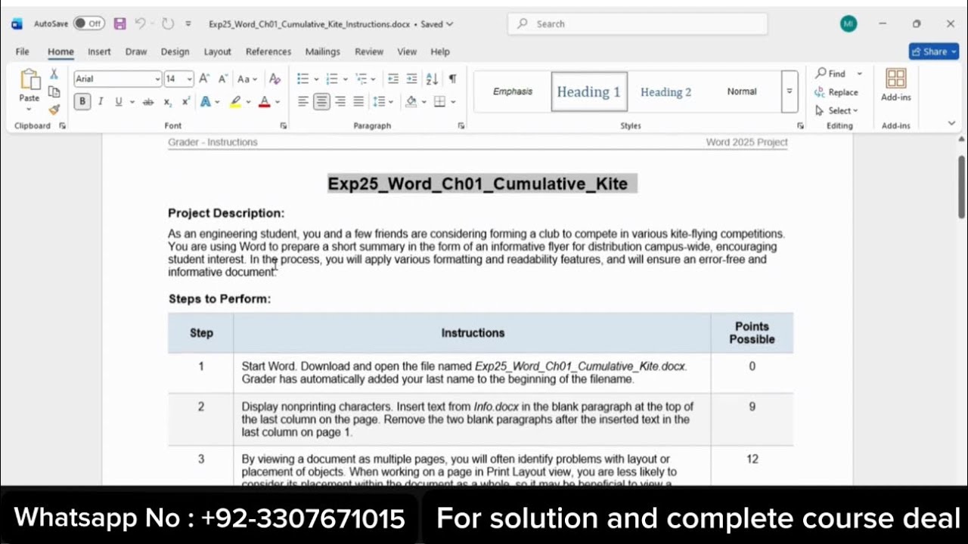Click Find in the Editing group
The width and height of the screenshot is (968, 544).
830,73
